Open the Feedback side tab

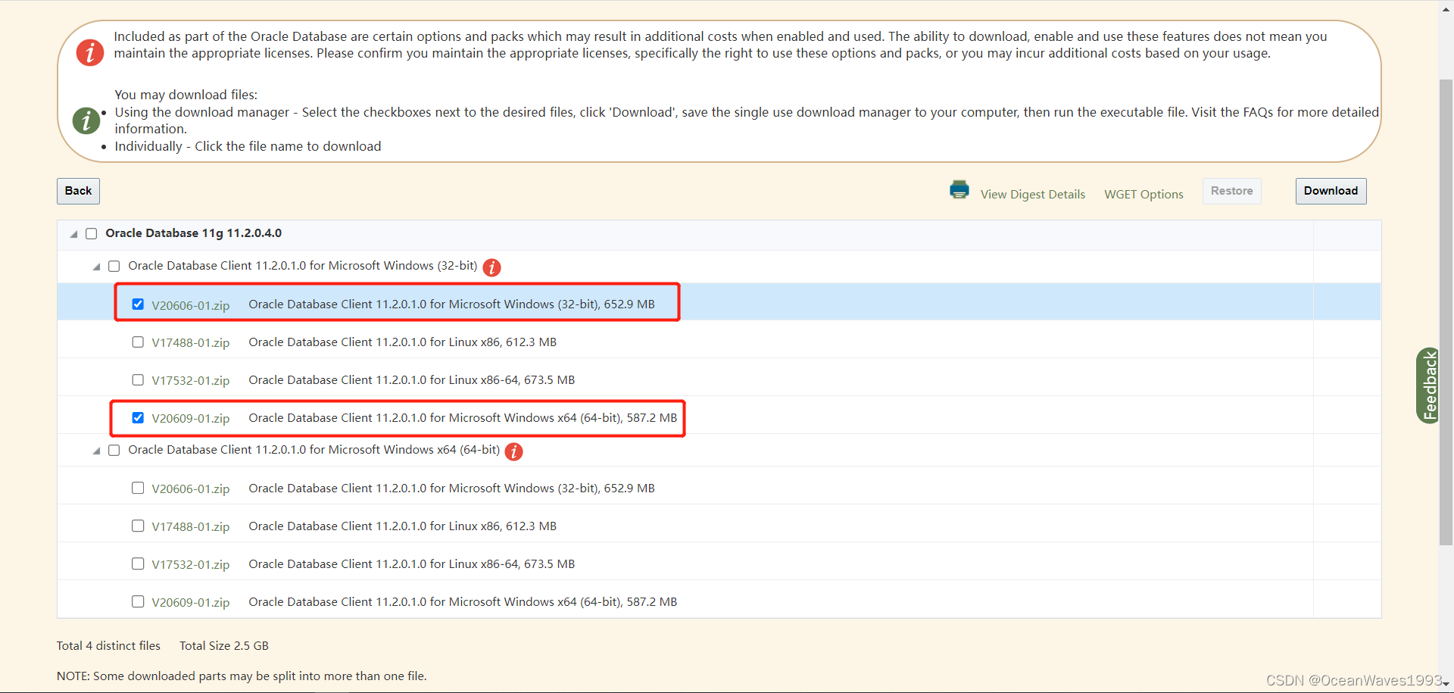tap(1427, 386)
